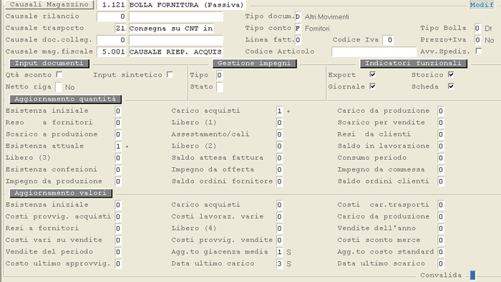
Task: Click the Gestione impegni Stato field
Action: (x=220, y=87)
